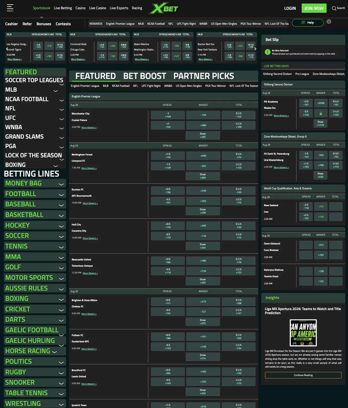The width and height of the screenshot is (348, 408).
Task: Open the Cashier page
Action: [11, 24]
